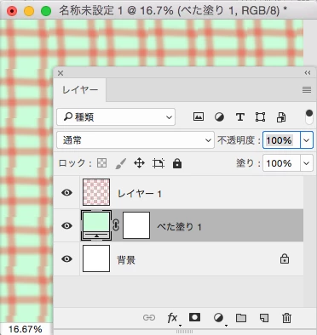Lock layer position

tap(139, 163)
